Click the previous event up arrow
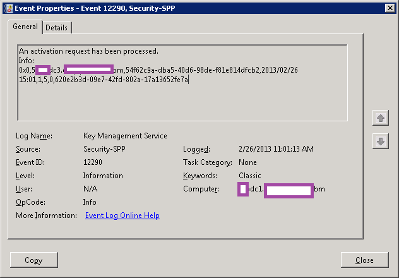Image resolution: width=399 pixels, height=278 pixels. (380, 118)
